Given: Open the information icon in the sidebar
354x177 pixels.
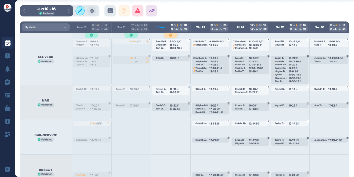Looking at the screenshot, I should (x=7, y=121).
